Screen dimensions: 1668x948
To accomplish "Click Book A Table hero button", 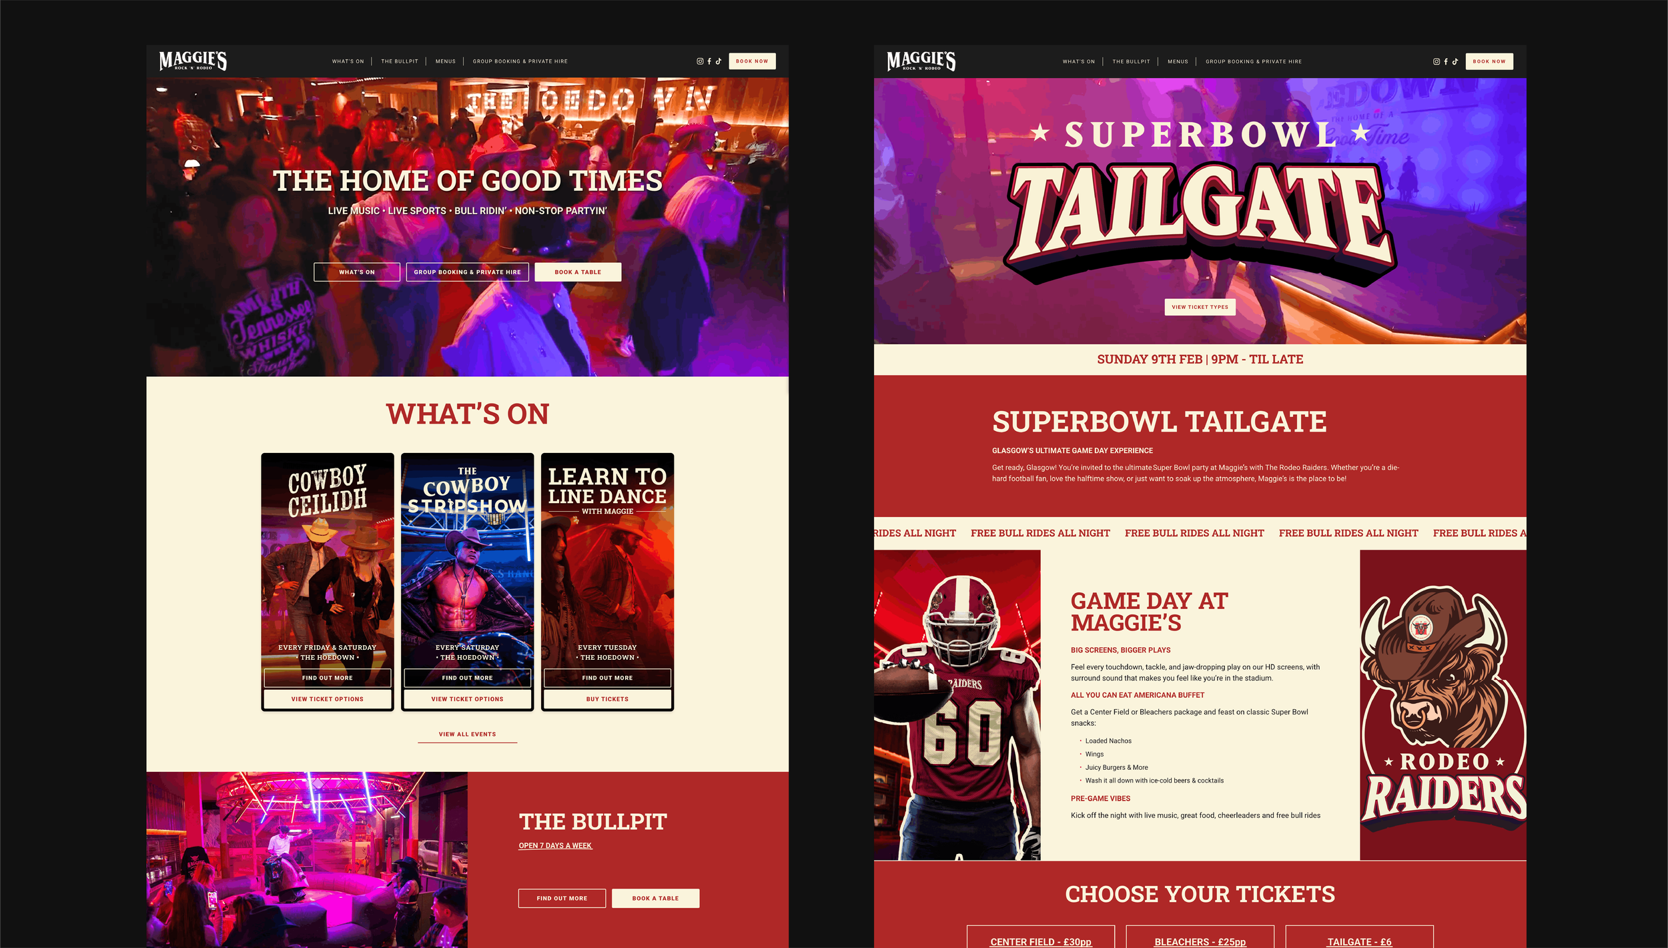I will pos(578,272).
